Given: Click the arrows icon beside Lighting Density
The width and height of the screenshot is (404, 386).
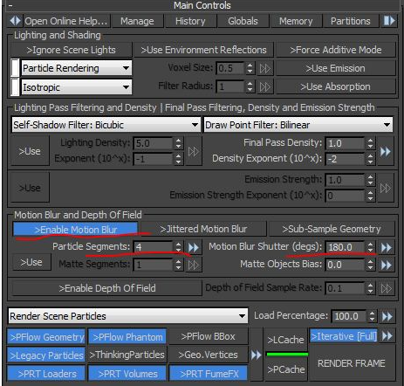Looking at the screenshot, I should pos(194,151).
